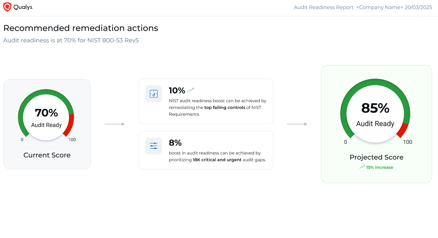Click the 85% value in Projected Score gauge

click(375, 108)
